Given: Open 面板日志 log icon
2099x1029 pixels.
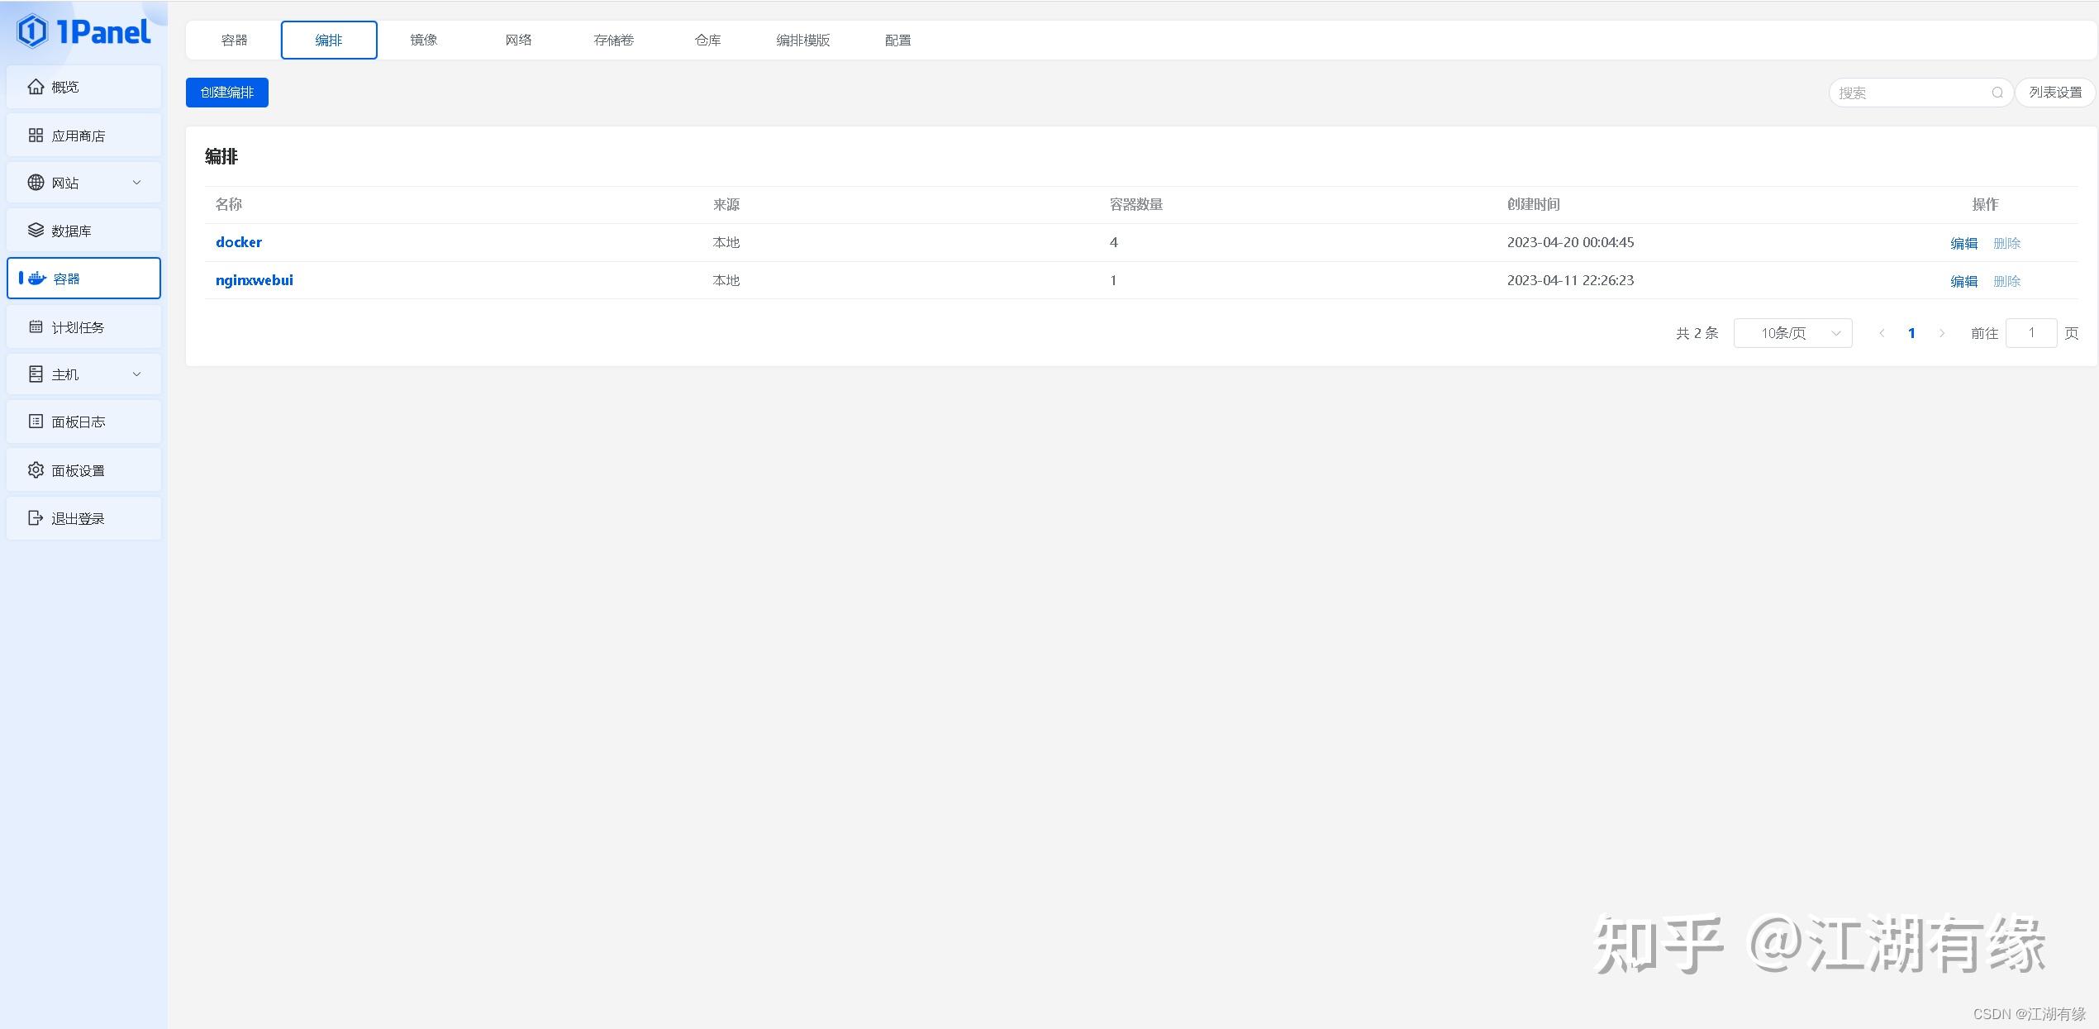Looking at the screenshot, I should [36, 422].
